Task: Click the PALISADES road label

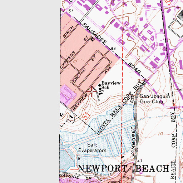Action: coord(94,33)
